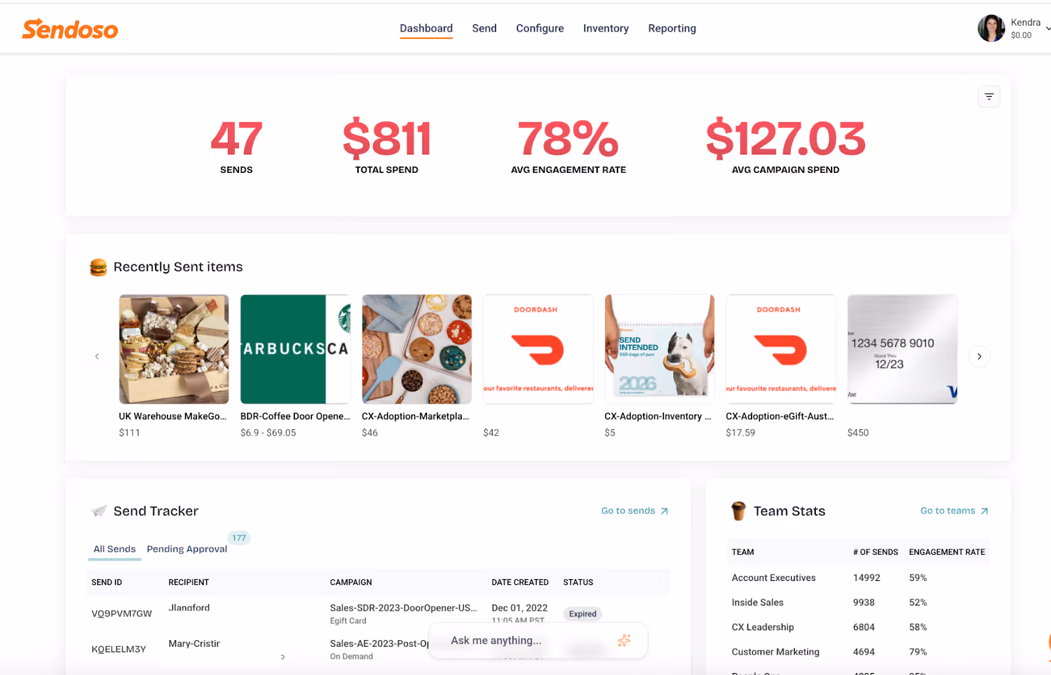1051x675 pixels.
Task: Click Kendra's profile avatar
Action: (991, 28)
